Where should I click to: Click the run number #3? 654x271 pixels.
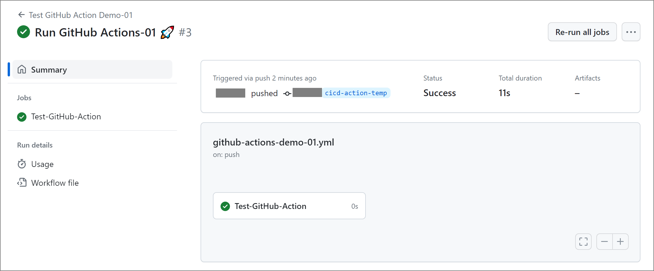185,32
